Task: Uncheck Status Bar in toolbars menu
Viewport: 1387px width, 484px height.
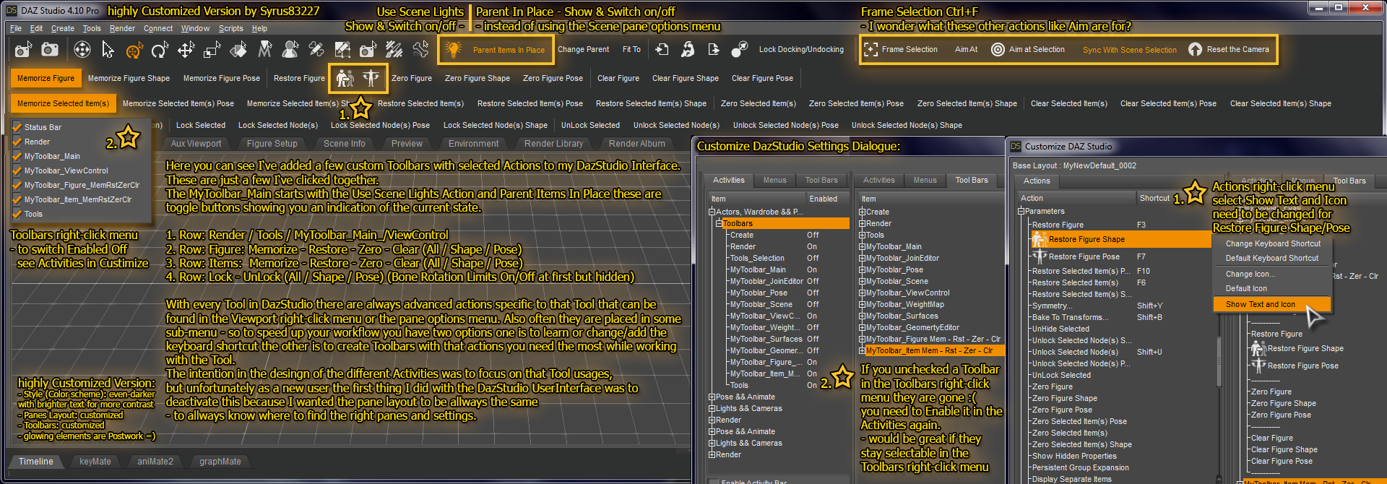Action: pyautogui.click(x=17, y=127)
